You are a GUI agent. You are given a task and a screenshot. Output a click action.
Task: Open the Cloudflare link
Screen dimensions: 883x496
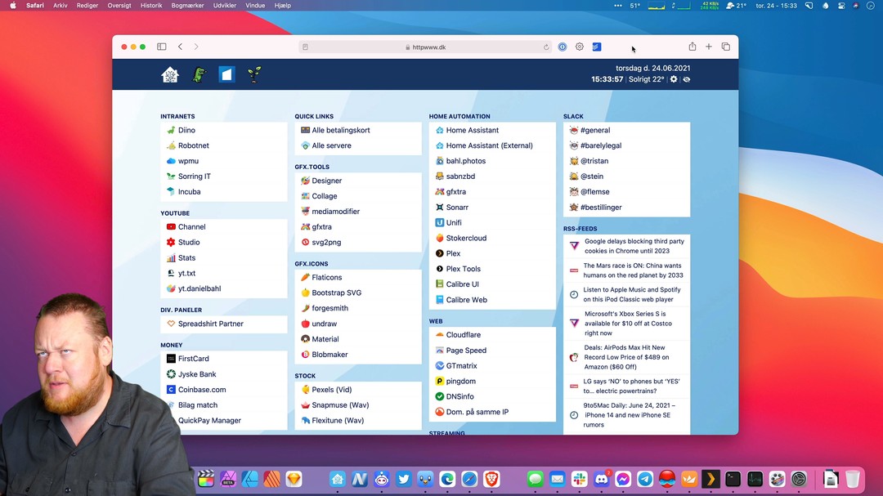(463, 335)
